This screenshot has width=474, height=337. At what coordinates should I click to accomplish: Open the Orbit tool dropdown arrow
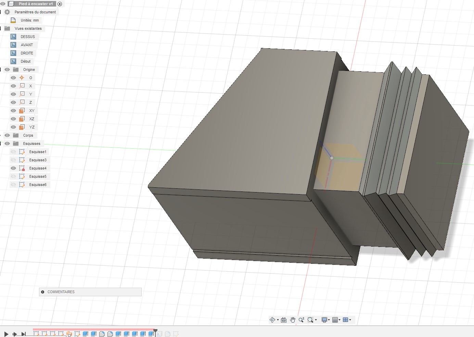(x=278, y=320)
